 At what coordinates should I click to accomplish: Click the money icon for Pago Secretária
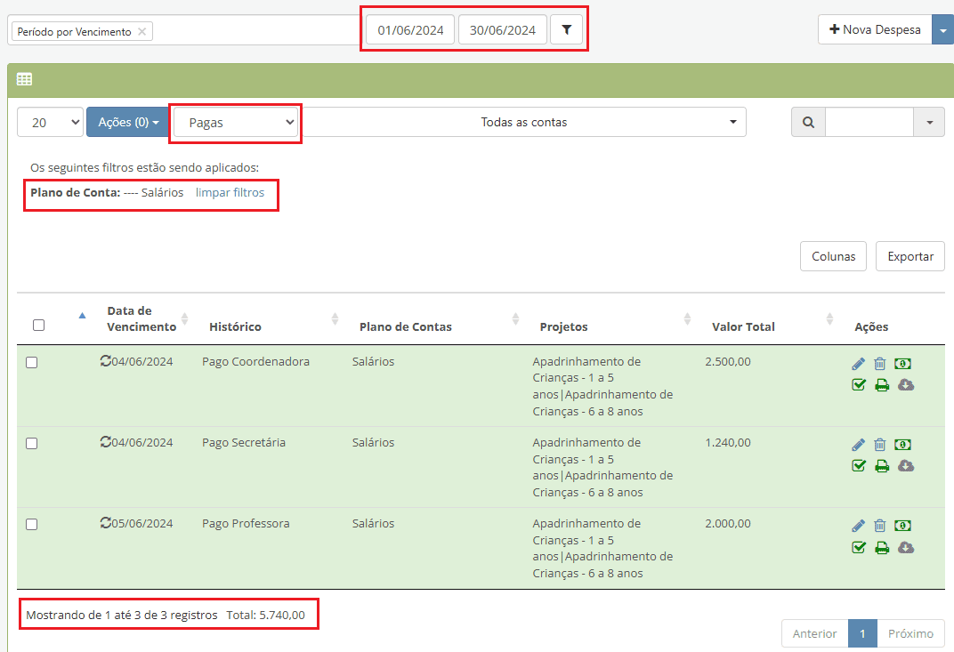(x=902, y=445)
